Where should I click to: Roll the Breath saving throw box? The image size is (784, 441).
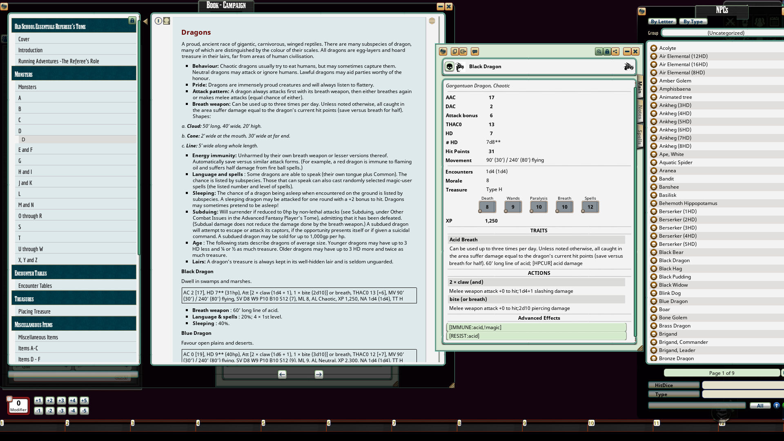[564, 207]
